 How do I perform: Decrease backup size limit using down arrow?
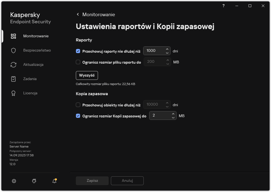173,117
